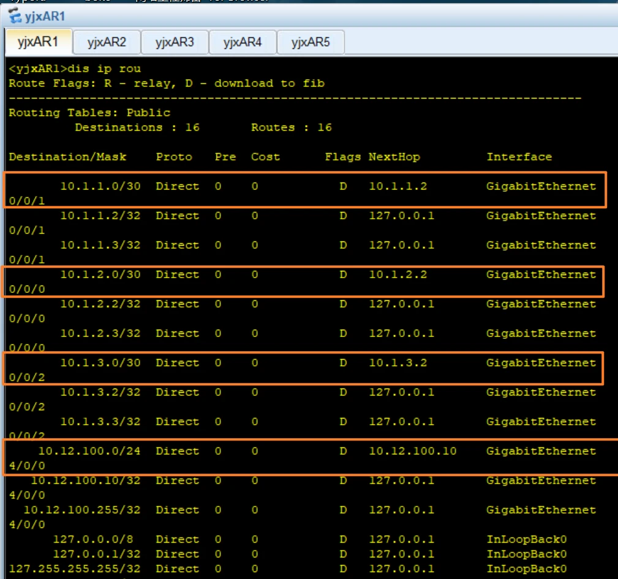618x579 pixels.
Task: Open the yjxAR3 router tab
Action: pos(175,42)
